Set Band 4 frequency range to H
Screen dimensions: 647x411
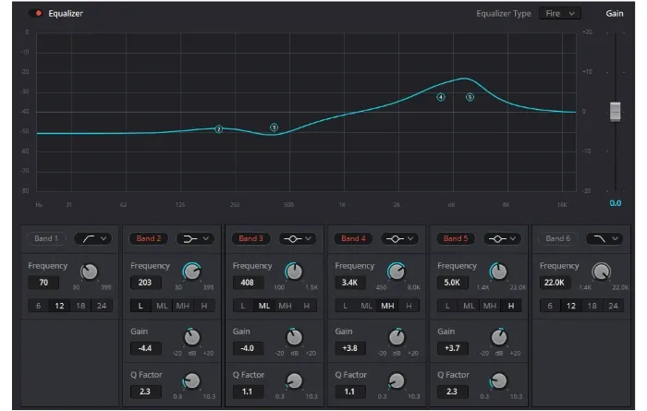pyautogui.click(x=409, y=306)
